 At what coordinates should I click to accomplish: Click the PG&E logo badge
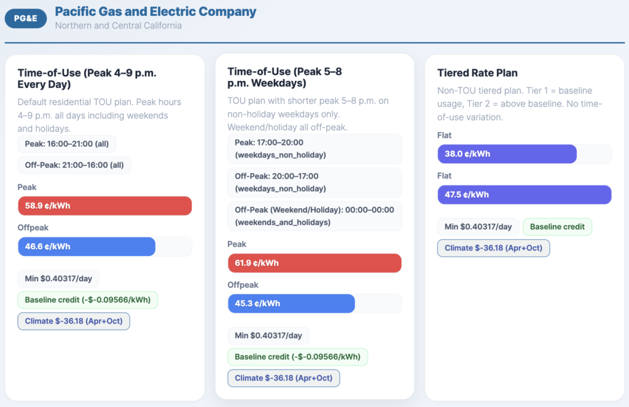pyautogui.click(x=26, y=18)
